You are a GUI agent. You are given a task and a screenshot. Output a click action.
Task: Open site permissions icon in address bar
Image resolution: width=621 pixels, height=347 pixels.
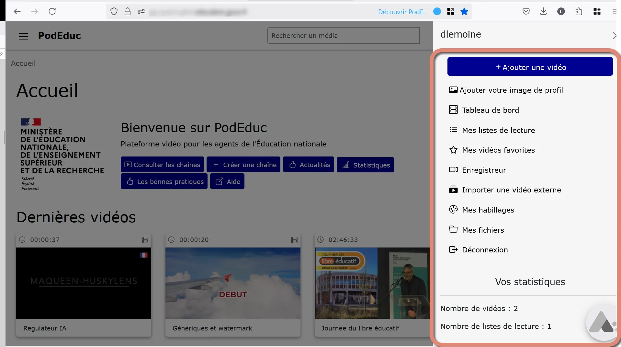[x=141, y=12]
